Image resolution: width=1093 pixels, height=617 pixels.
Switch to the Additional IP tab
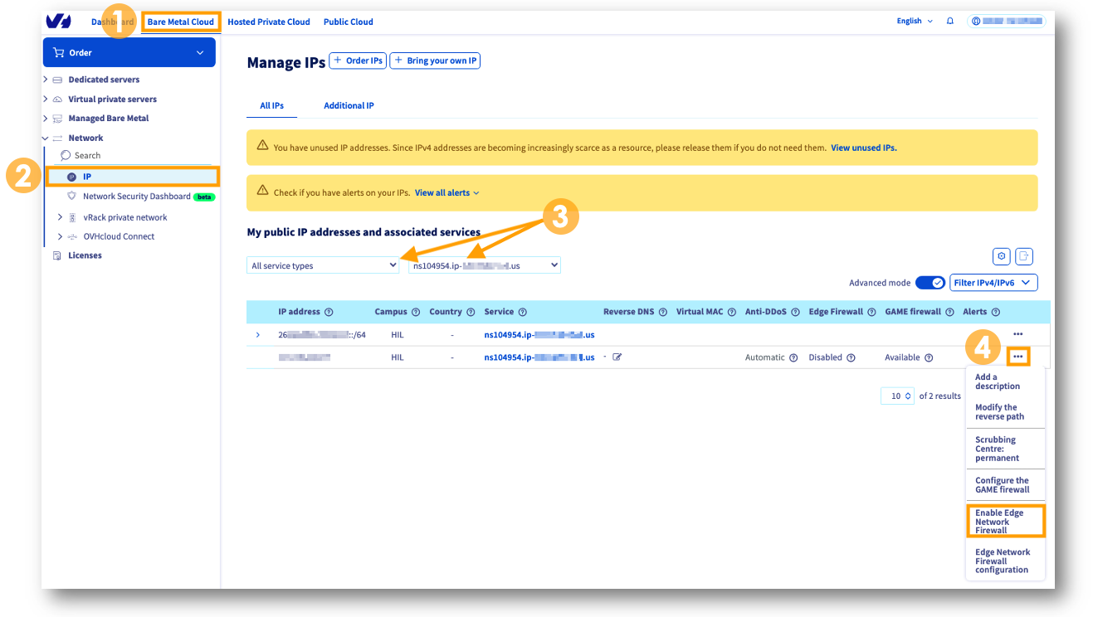tap(349, 105)
